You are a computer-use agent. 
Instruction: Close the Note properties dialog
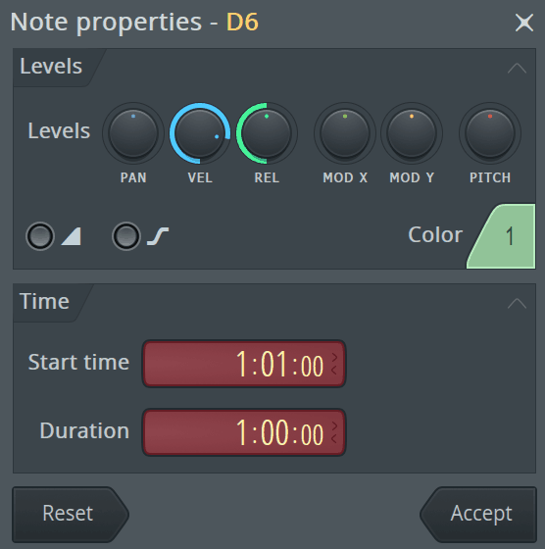click(x=524, y=23)
